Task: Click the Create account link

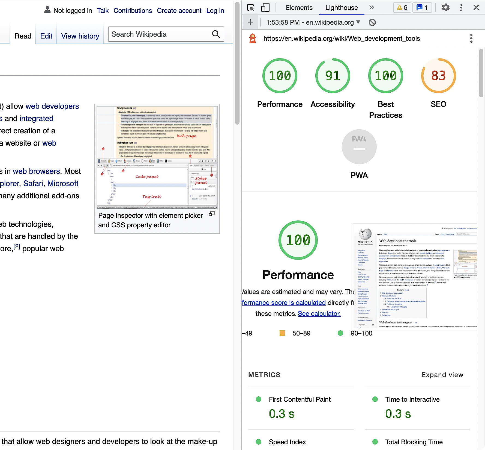Action: click(x=179, y=10)
